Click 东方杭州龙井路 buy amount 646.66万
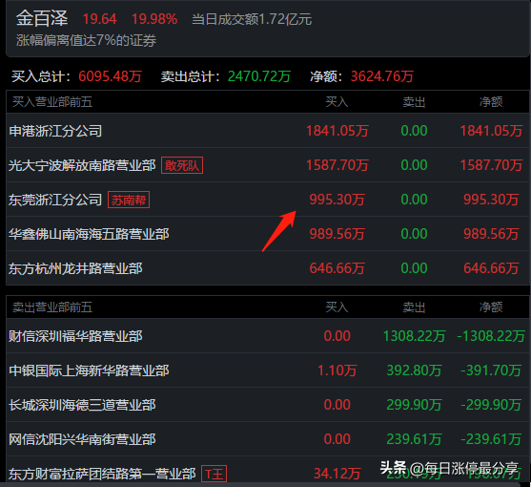Image resolution: width=531 pixels, height=487 pixels. point(337,268)
